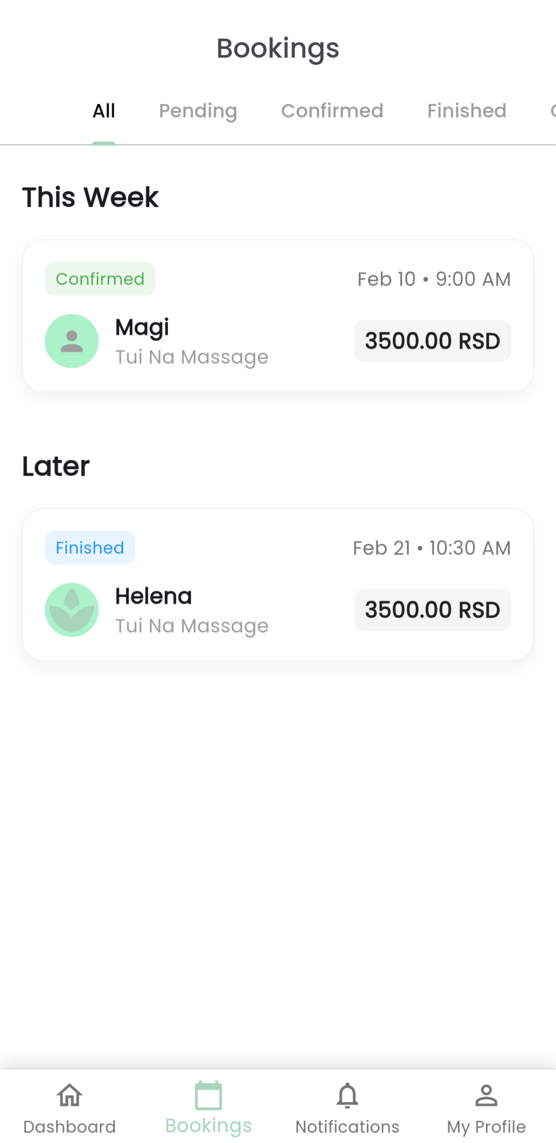Open the Notifications bell icon
556x1143 pixels.
tap(347, 1095)
